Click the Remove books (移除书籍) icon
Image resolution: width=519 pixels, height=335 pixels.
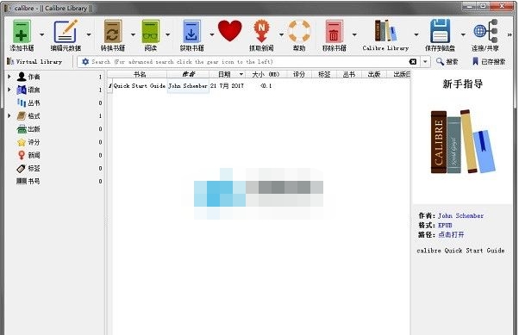(x=334, y=31)
